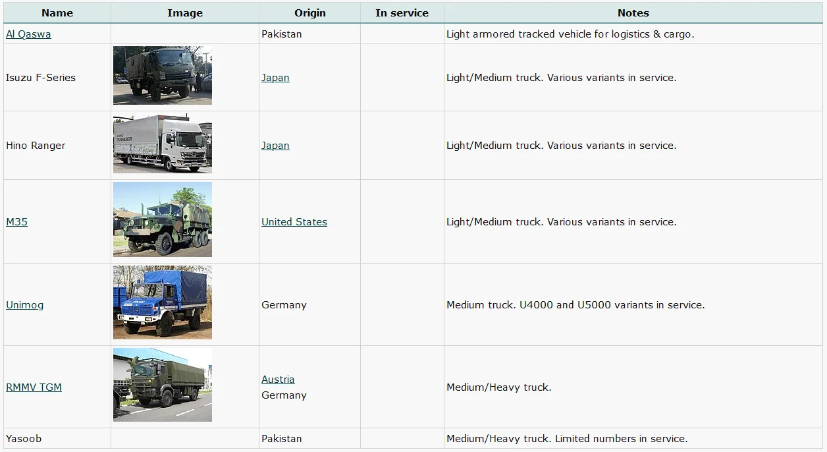
Task: Click Germany text in RMMV TGM row
Action: click(x=284, y=395)
